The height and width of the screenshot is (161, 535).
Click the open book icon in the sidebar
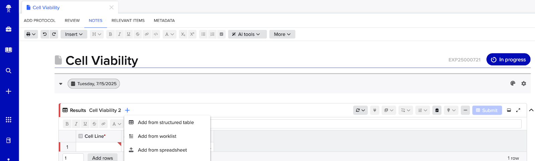(9, 50)
